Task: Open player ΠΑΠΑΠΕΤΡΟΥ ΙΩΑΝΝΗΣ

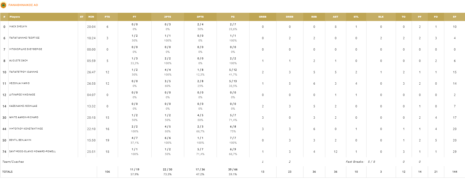Action: [24, 72]
